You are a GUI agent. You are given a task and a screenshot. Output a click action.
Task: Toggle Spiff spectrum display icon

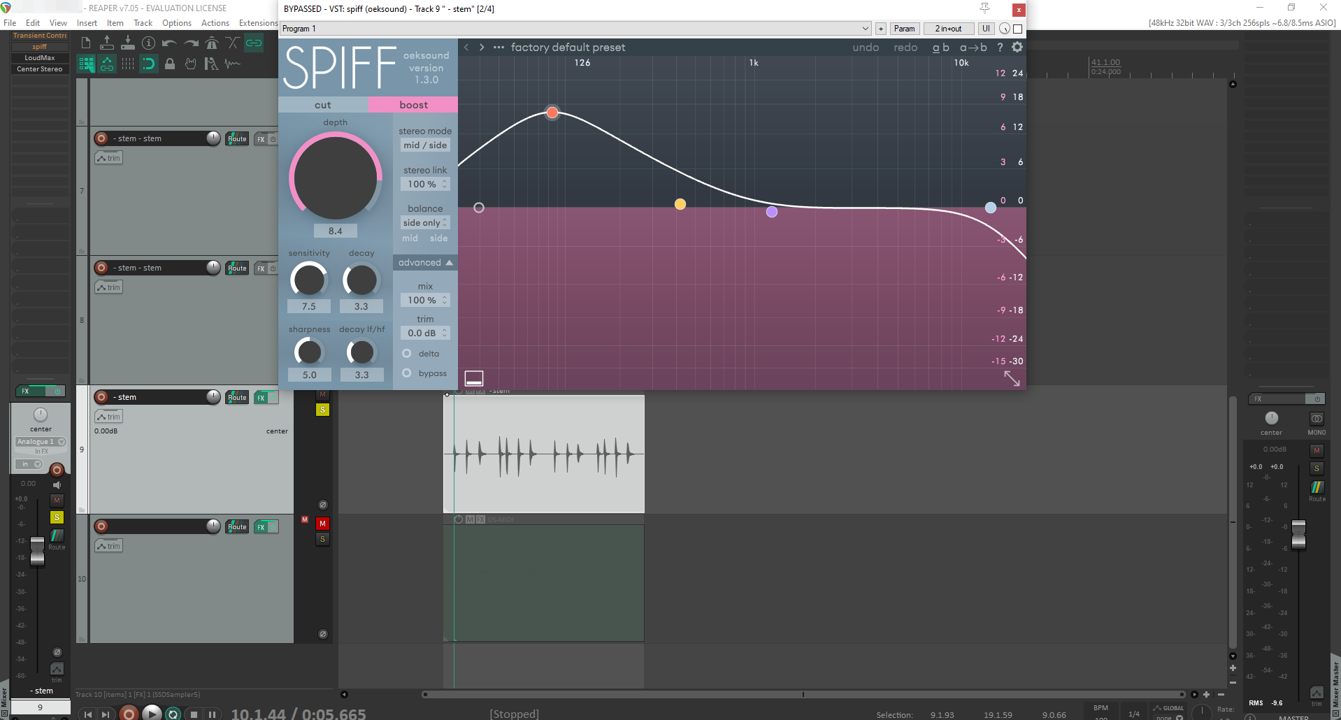coord(474,378)
